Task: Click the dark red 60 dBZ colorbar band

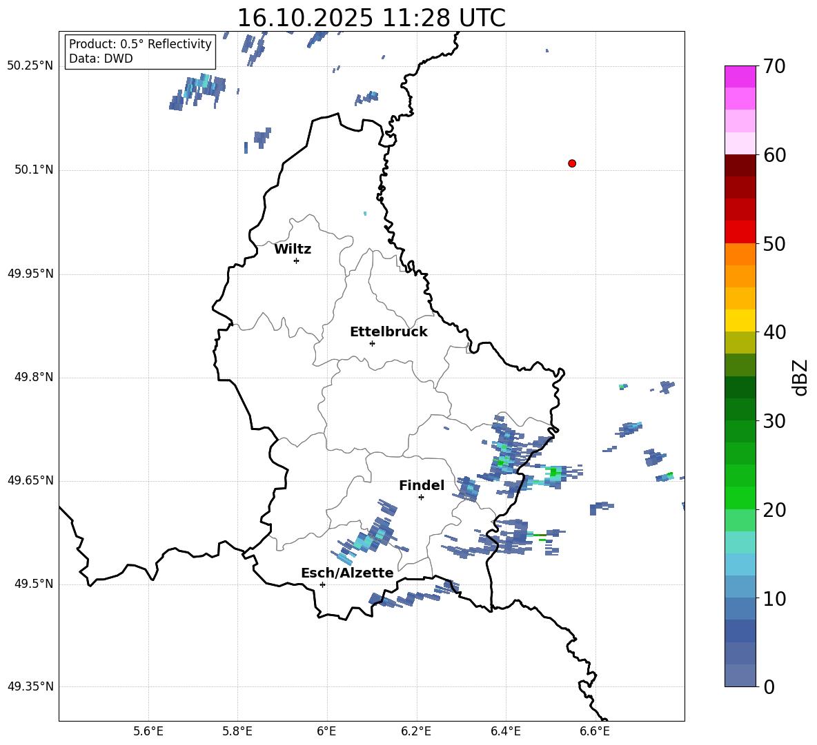Action: (740, 165)
